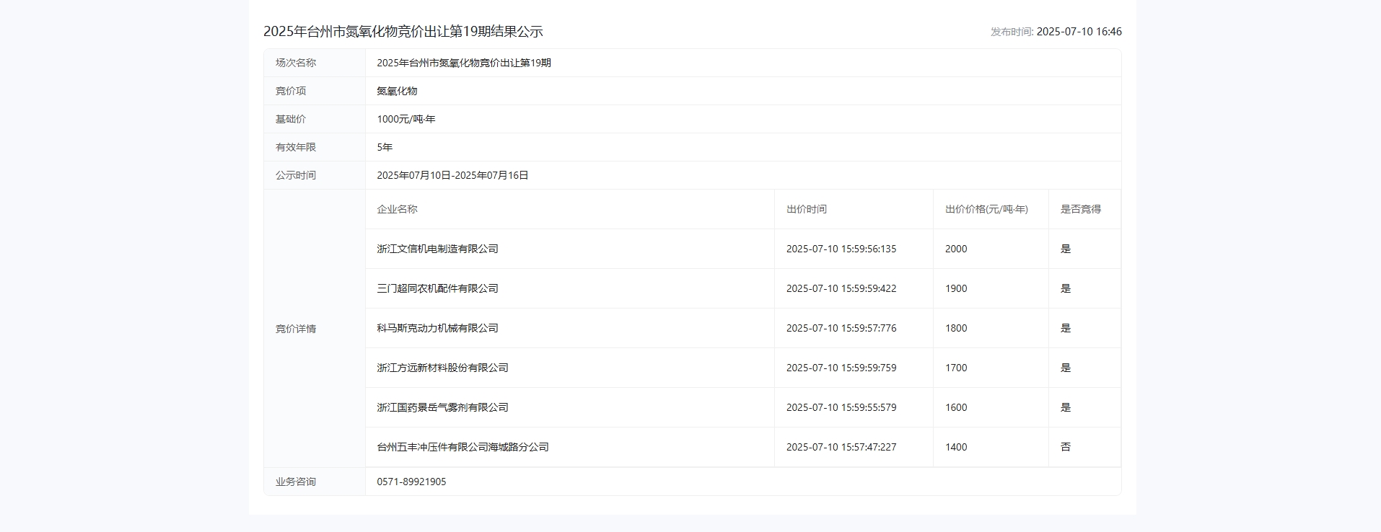
Task: Select company 三门超同农机配件有限公司
Action: point(437,288)
